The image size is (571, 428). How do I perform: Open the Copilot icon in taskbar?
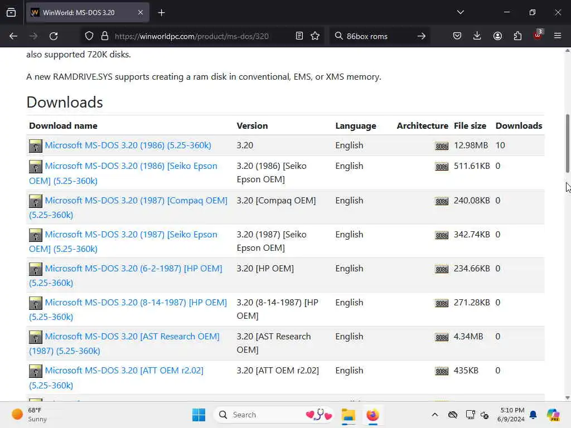pos(553,415)
